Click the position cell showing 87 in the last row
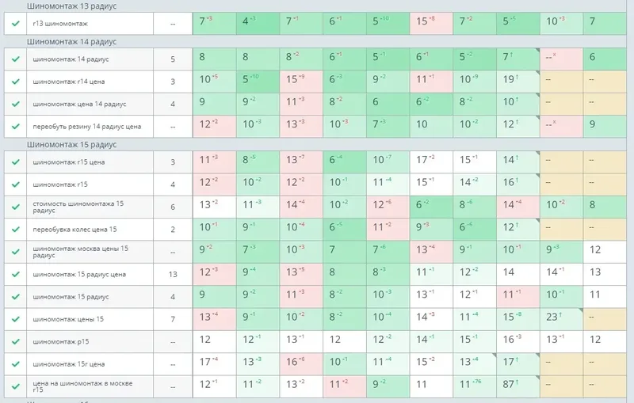This screenshot has height=403, width=634. click(x=518, y=386)
